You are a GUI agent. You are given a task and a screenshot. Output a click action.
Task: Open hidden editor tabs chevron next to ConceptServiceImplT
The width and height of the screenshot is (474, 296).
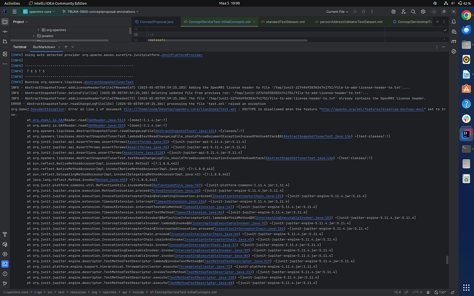tap(437, 21)
